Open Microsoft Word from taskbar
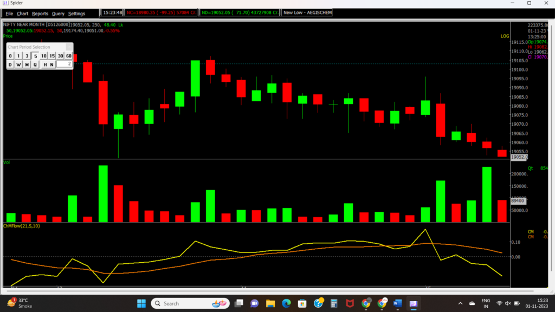This screenshot has height=312, width=555. pos(398,303)
